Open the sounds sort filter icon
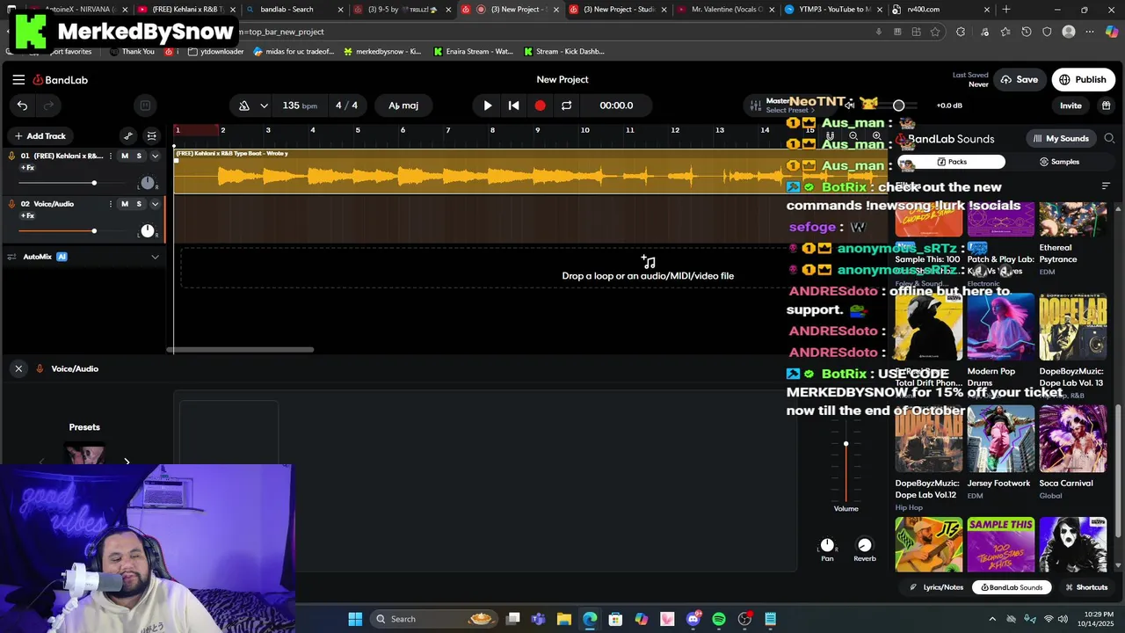The height and width of the screenshot is (633, 1125). click(1106, 186)
